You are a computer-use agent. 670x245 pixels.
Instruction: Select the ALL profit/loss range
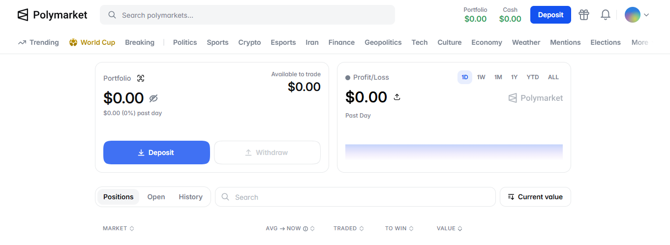click(553, 77)
